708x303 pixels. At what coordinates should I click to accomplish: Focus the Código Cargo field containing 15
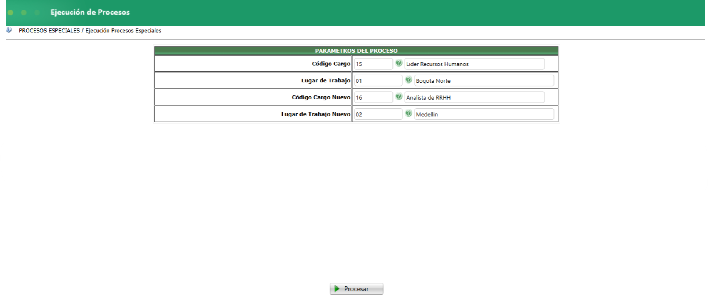373,64
